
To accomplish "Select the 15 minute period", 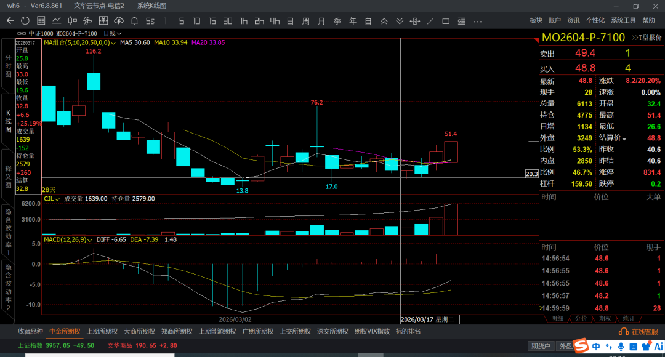I will click(212, 21).
